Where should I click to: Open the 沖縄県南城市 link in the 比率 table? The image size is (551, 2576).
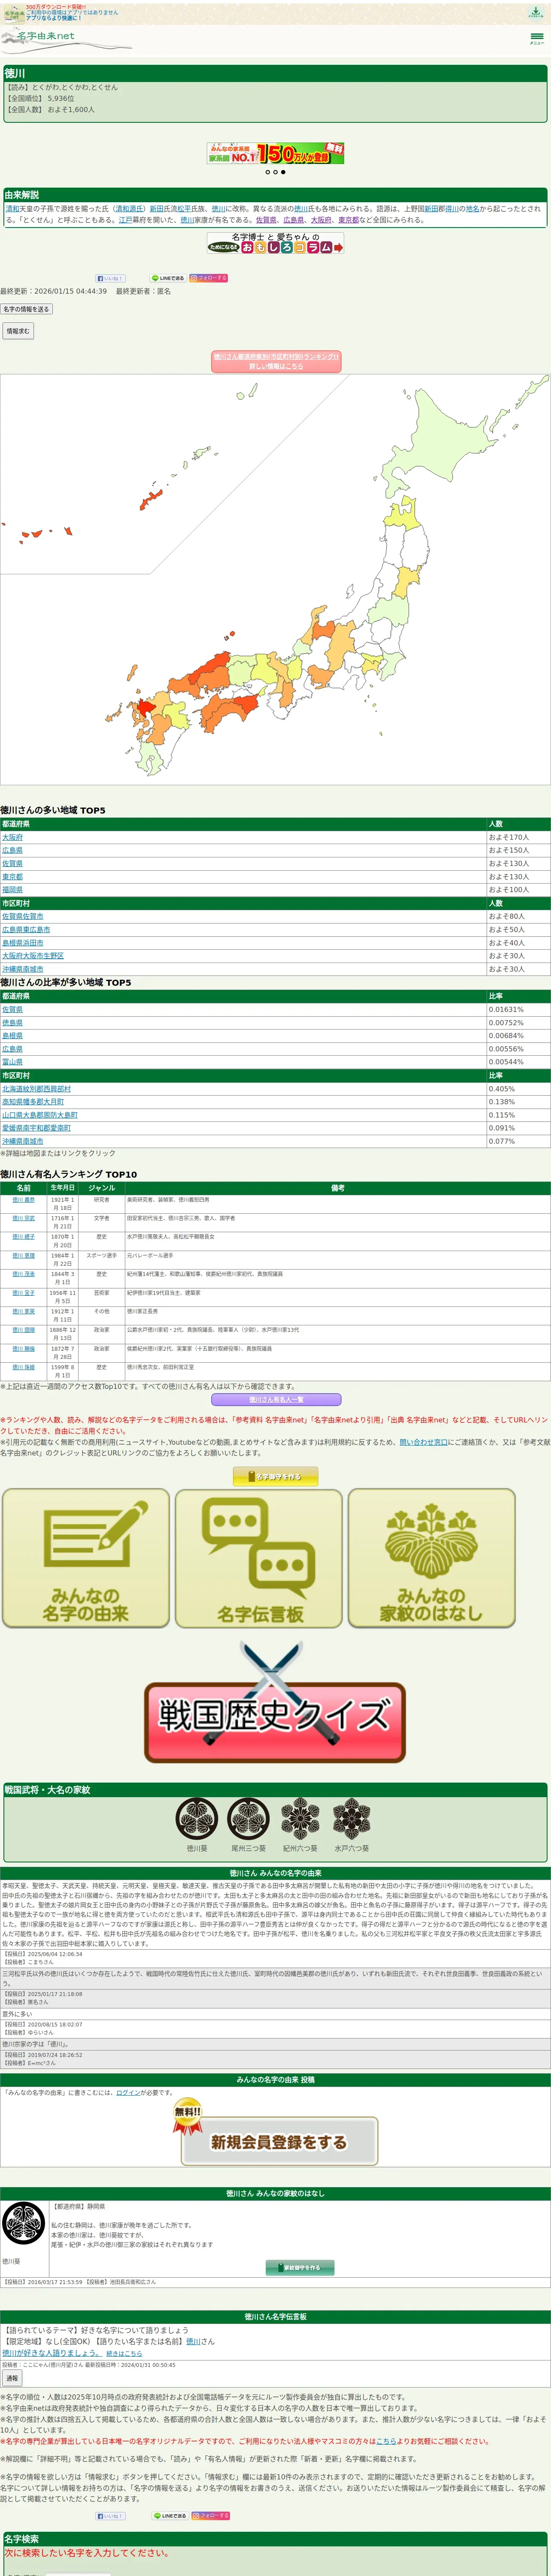pyautogui.click(x=23, y=1141)
